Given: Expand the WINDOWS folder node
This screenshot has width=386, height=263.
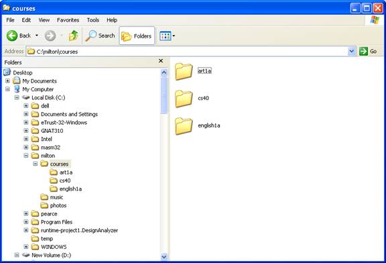Looking at the screenshot, I should 26,247.
